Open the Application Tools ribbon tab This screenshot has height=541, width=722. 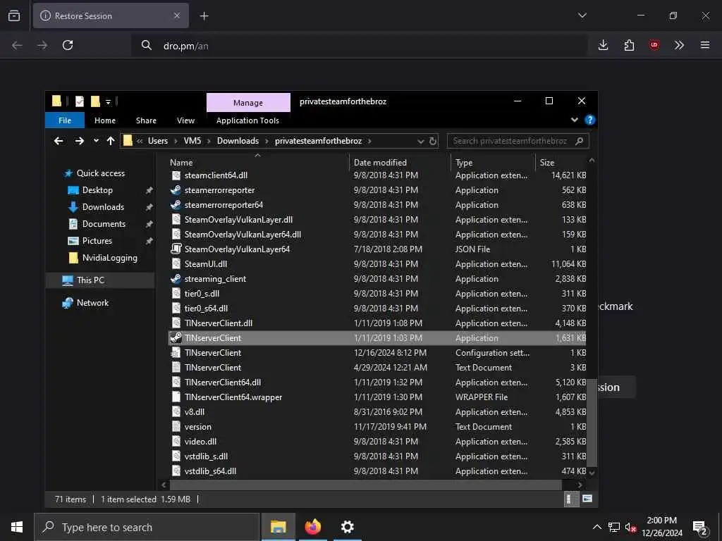click(x=247, y=120)
